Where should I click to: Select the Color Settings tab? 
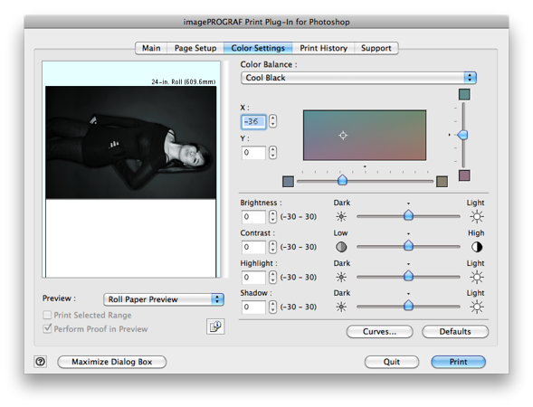point(258,48)
